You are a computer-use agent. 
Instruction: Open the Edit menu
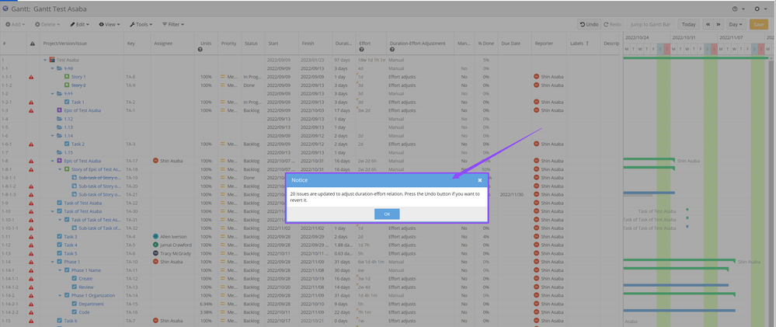(80, 24)
